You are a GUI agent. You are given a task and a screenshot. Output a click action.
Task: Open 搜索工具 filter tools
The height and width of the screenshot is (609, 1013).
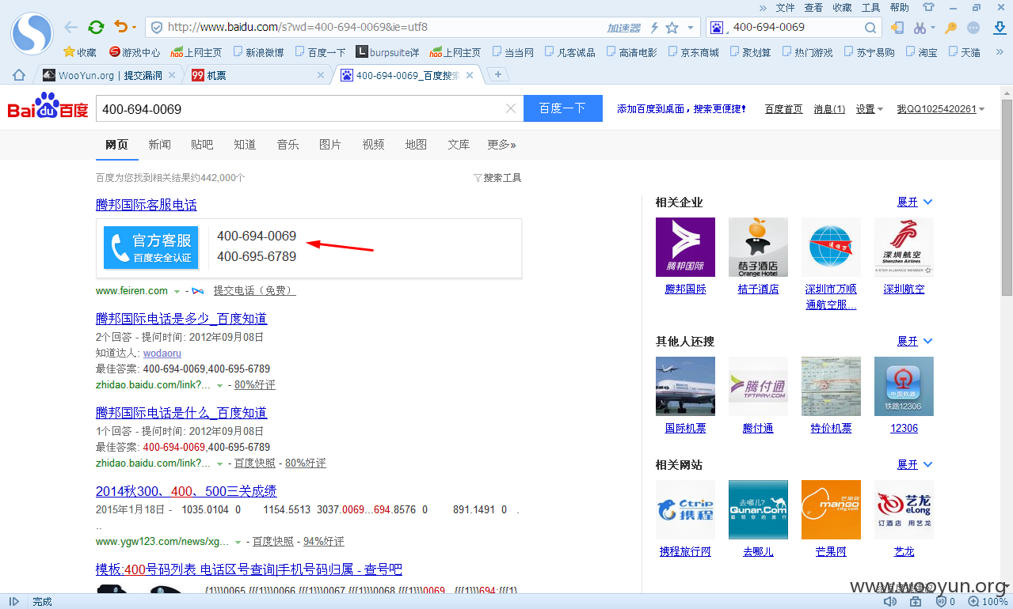tap(497, 178)
